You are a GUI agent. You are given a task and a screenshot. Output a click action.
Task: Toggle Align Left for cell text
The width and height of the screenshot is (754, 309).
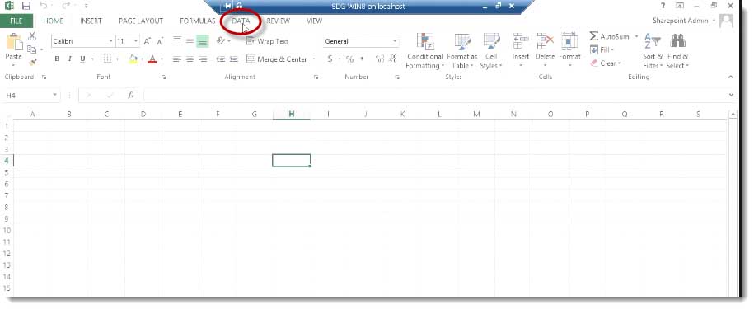(177, 59)
